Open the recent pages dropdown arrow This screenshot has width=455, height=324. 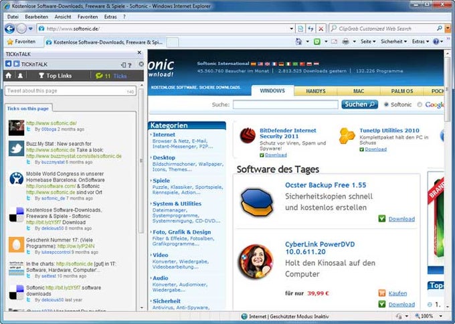tap(31, 29)
